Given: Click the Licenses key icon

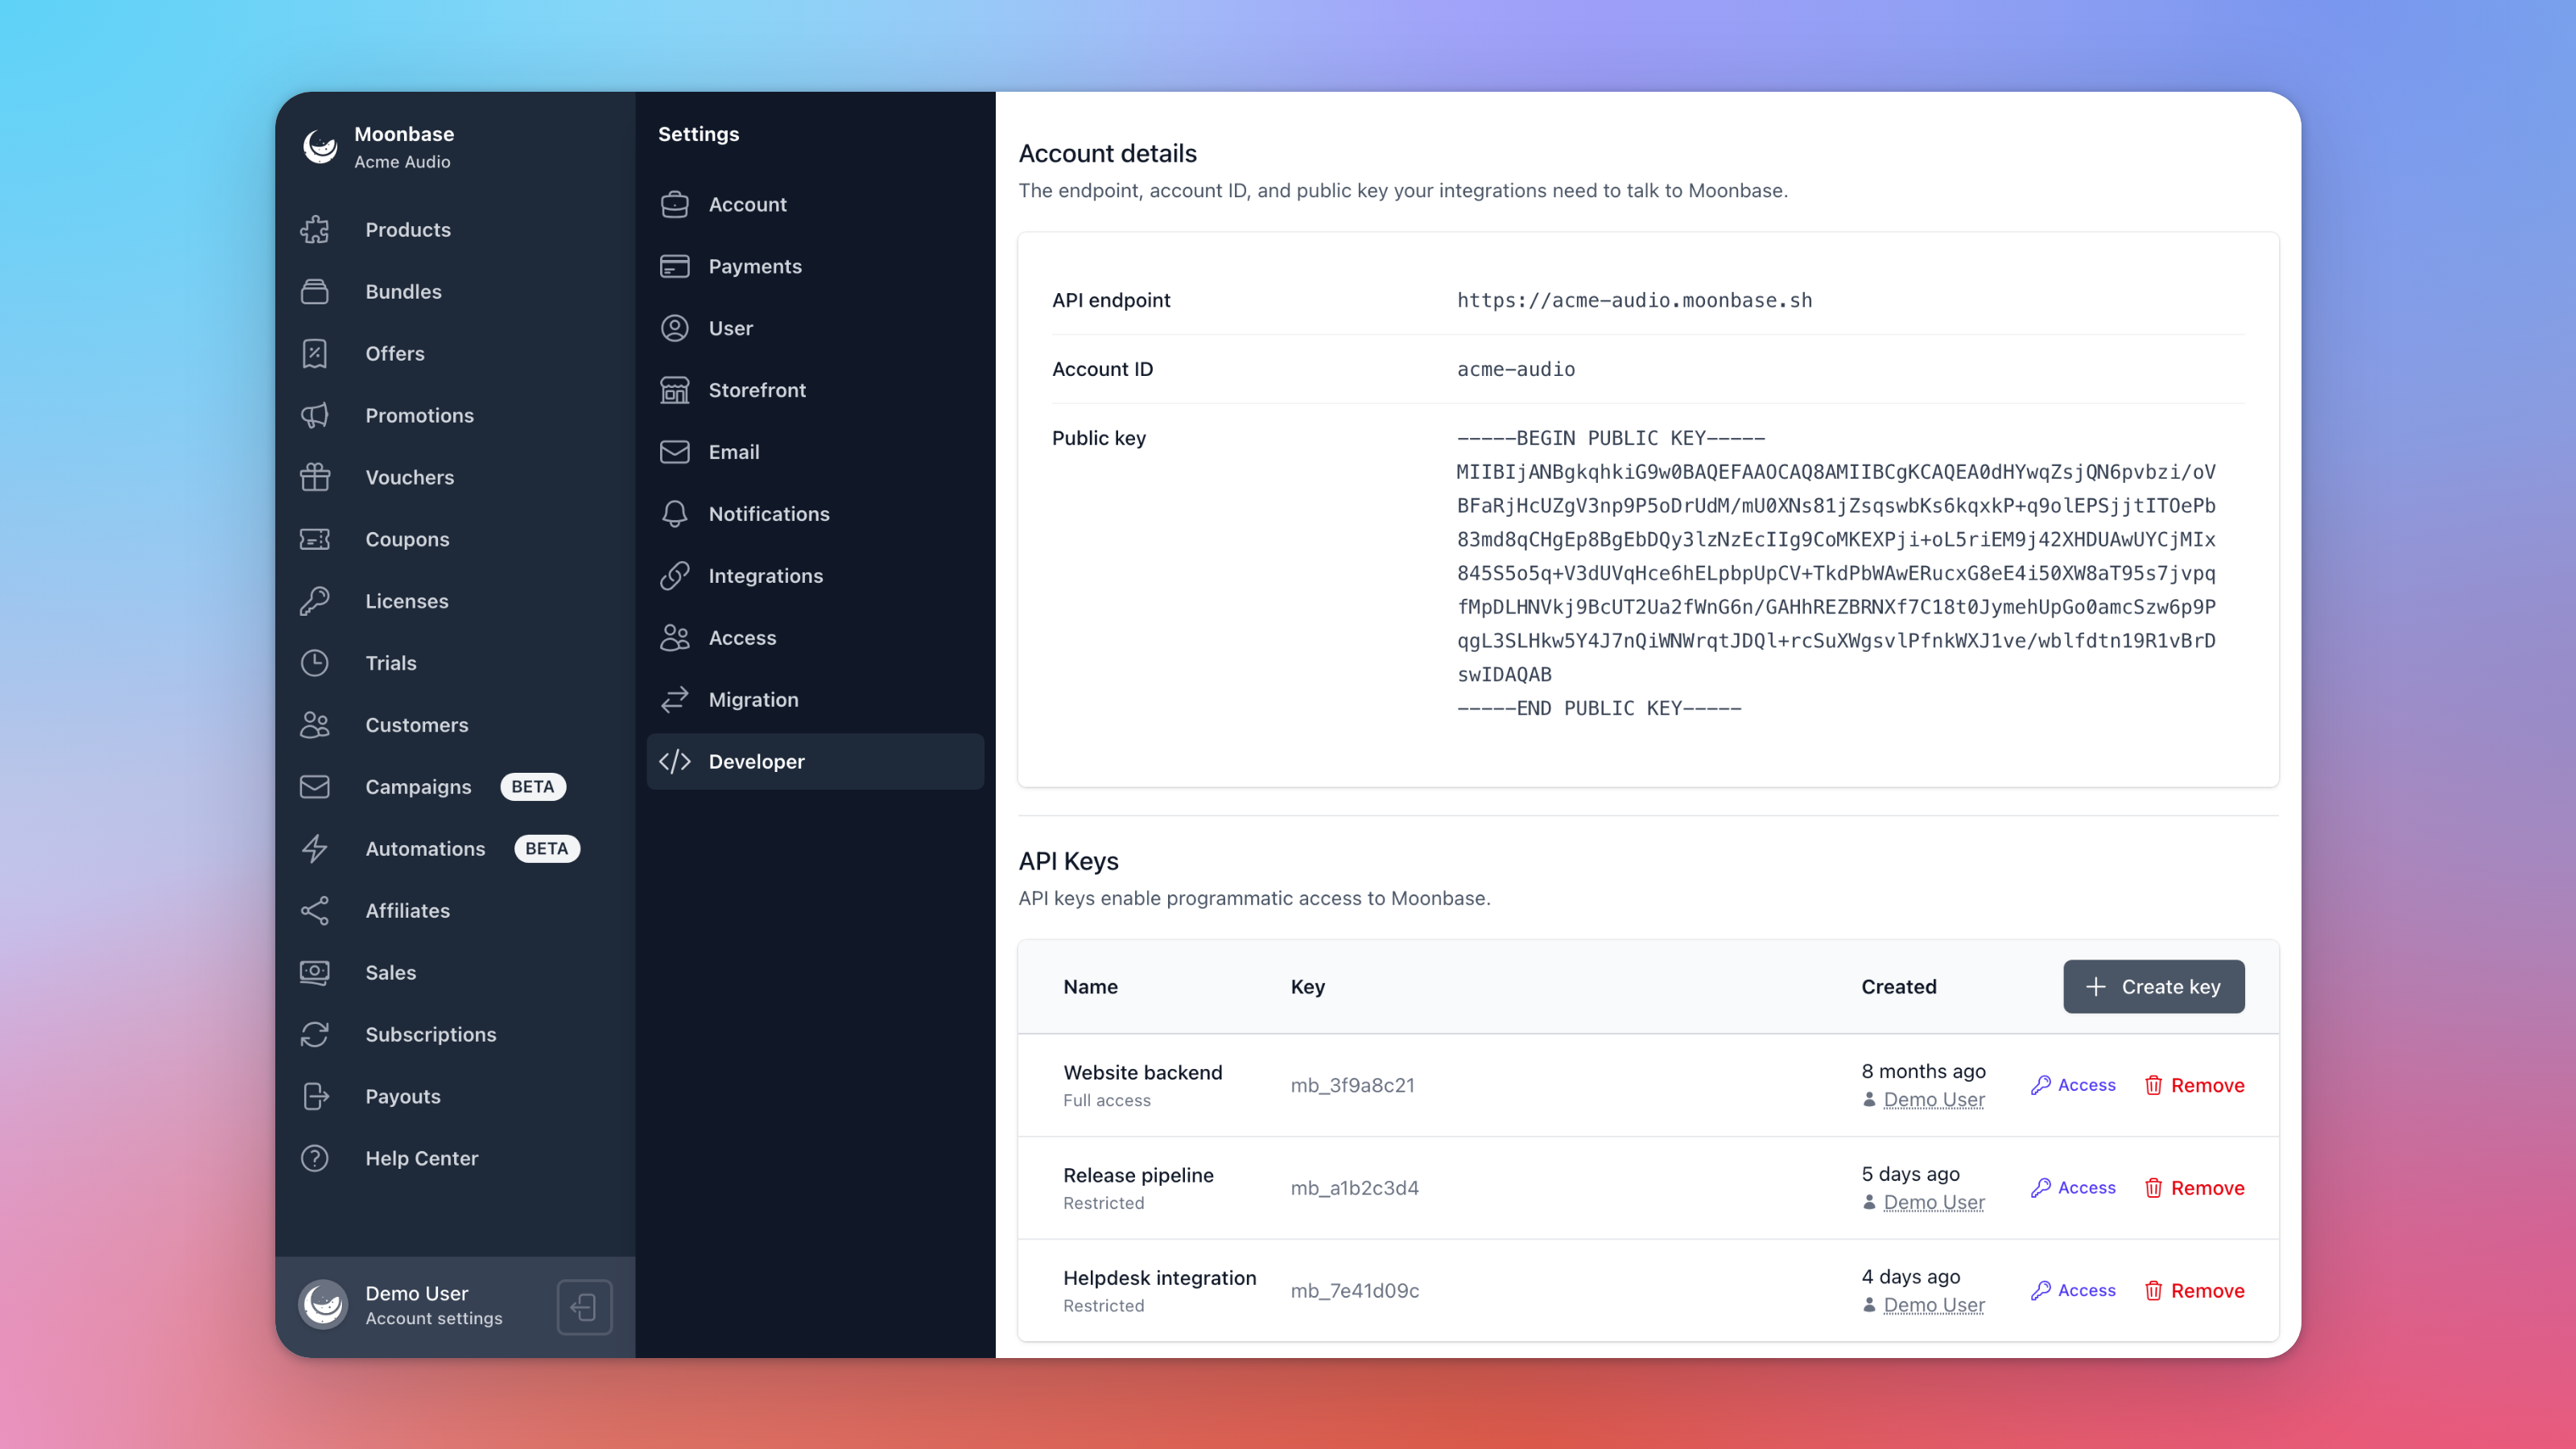Looking at the screenshot, I should point(315,602).
